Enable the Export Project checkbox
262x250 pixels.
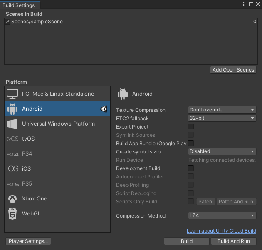point(191,126)
